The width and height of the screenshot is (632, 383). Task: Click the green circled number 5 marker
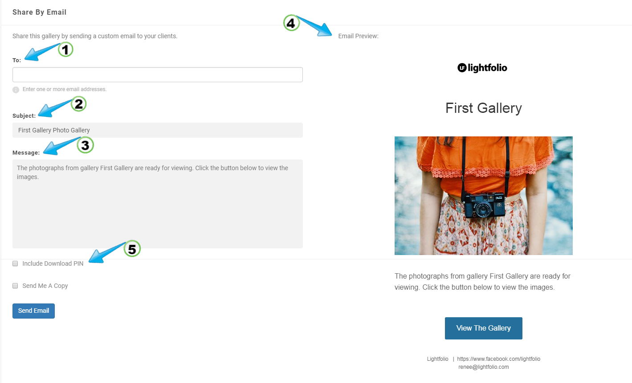pyautogui.click(x=132, y=249)
